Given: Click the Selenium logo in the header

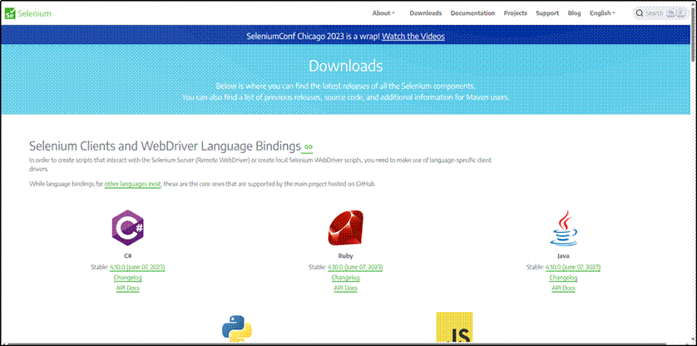Looking at the screenshot, I should pos(28,13).
